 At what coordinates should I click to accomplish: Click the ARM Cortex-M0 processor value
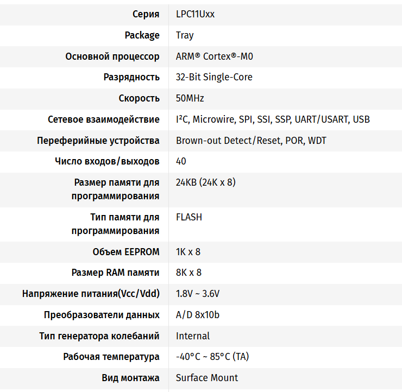coord(215,56)
